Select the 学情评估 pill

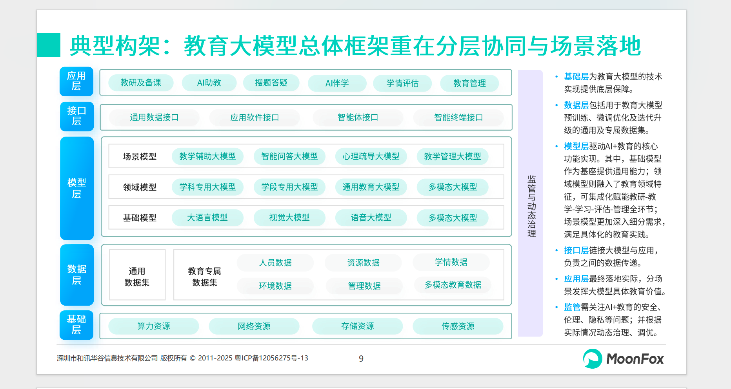tap(402, 83)
